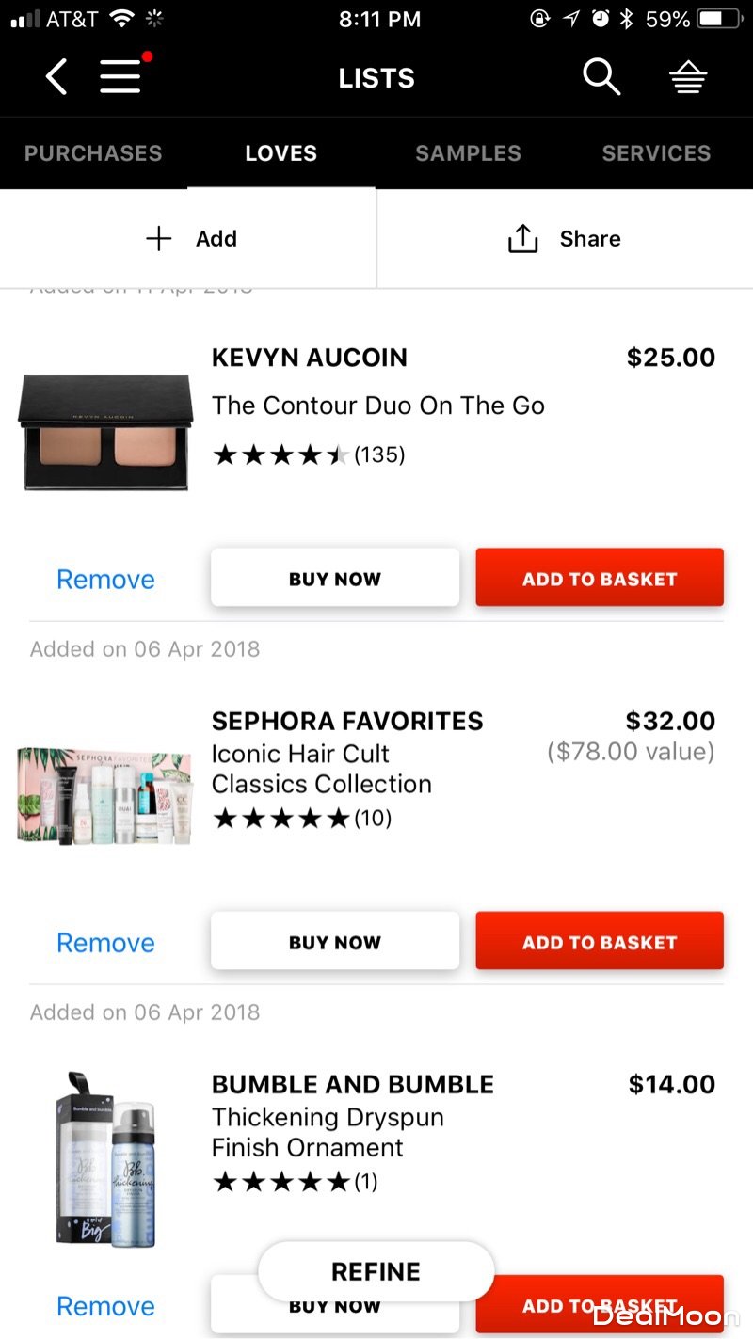Open Sephora Favorites star rating reviews
This screenshot has height=1339, width=753.
[x=301, y=818]
